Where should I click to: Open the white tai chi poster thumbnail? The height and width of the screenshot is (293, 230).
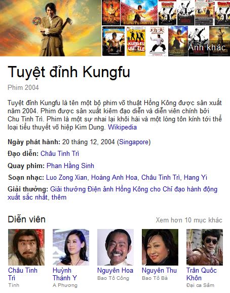pos(158,41)
